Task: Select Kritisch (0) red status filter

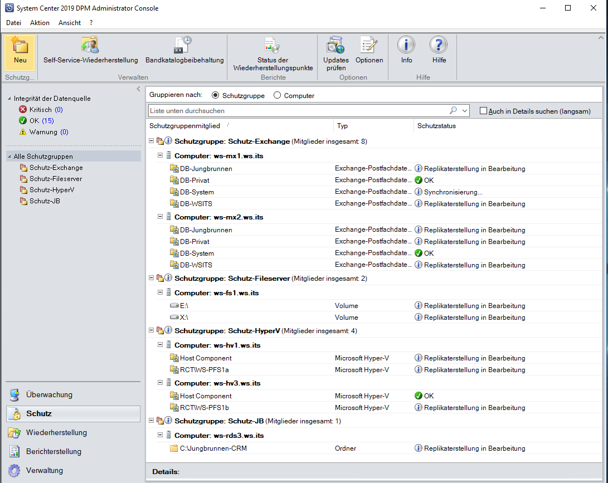Action: 41,110
